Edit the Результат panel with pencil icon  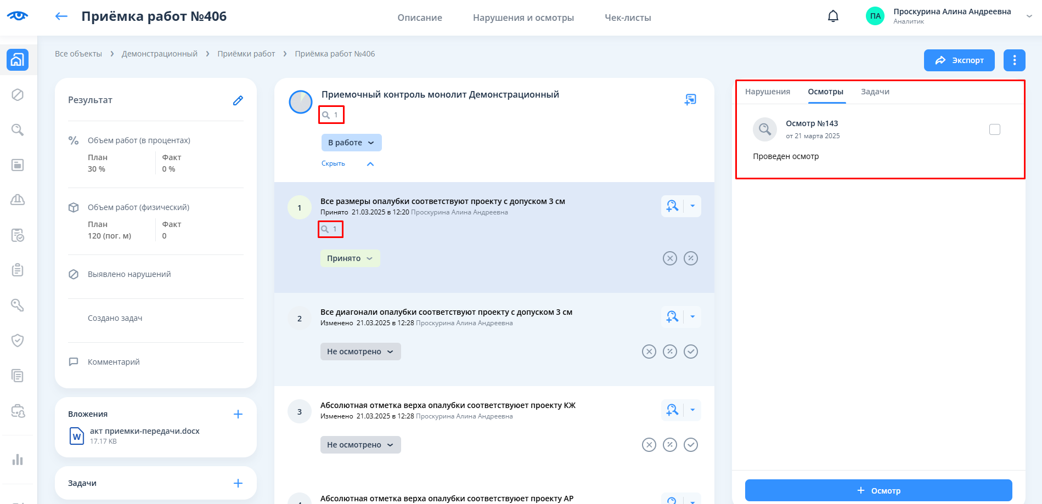pos(238,100)
